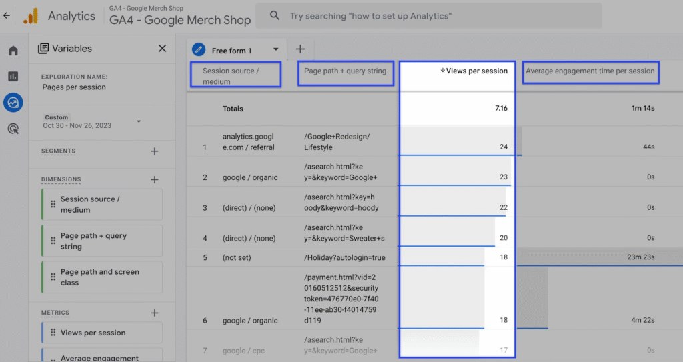Click the search box for Analytics
This screenshot has height=362, width=683.
pyautogui.click(x=429, y=16)
